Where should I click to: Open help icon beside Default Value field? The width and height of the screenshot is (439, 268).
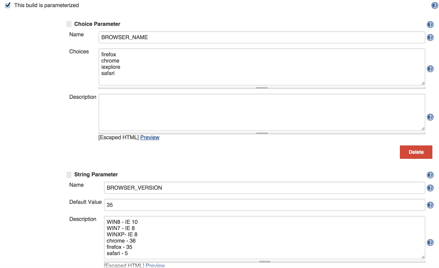click(x=430, y=205)
